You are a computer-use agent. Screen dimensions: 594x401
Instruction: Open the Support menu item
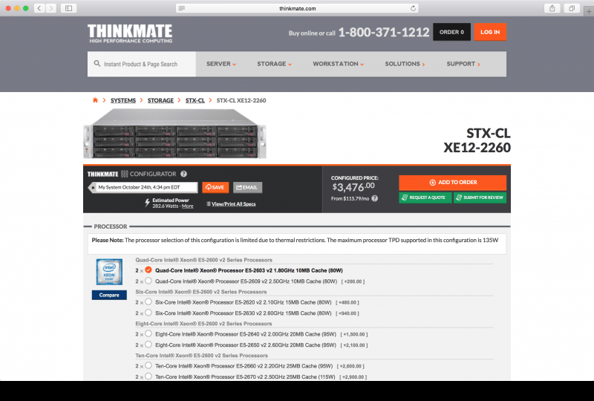463,64
